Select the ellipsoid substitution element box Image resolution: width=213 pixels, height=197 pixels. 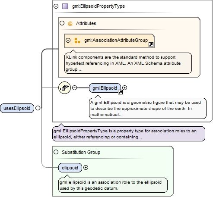pos(70,168)
